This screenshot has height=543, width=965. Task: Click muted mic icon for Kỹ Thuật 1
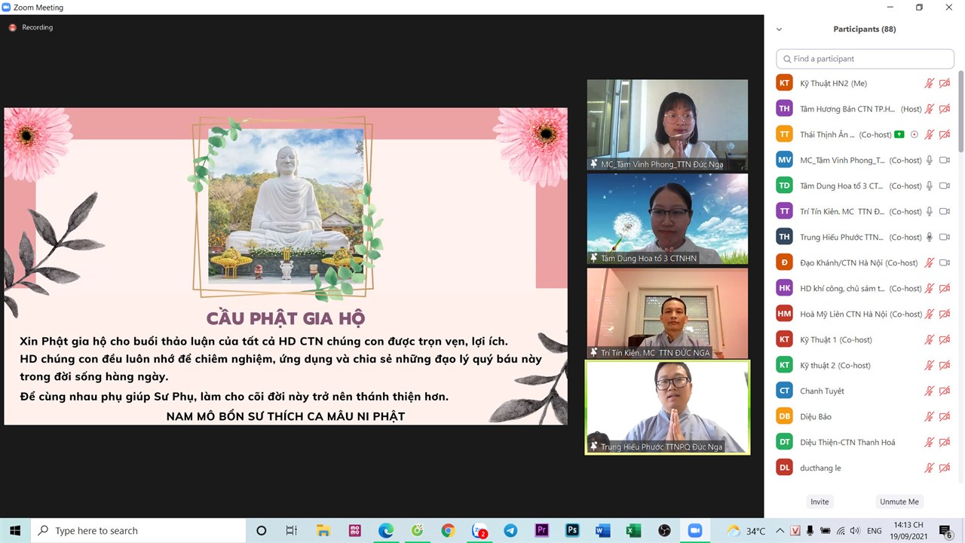tap(930, 340)
